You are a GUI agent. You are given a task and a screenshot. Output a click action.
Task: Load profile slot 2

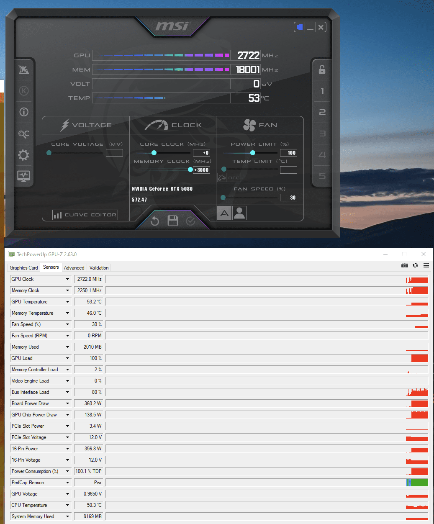click(322, 112)
